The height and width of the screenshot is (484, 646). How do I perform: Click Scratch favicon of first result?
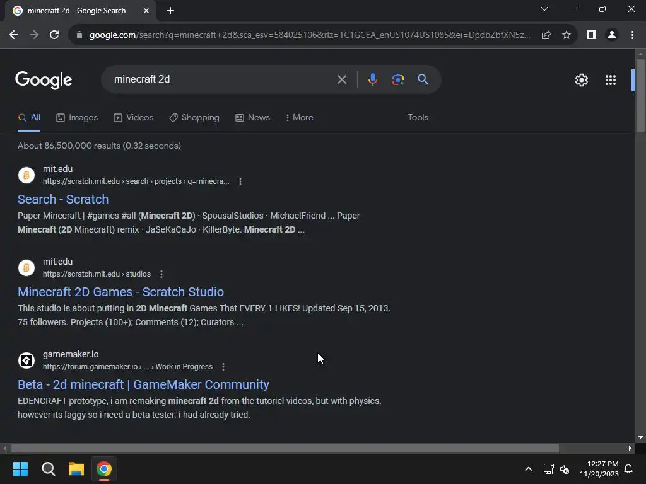pyautogui.click(x=26, y=175)
